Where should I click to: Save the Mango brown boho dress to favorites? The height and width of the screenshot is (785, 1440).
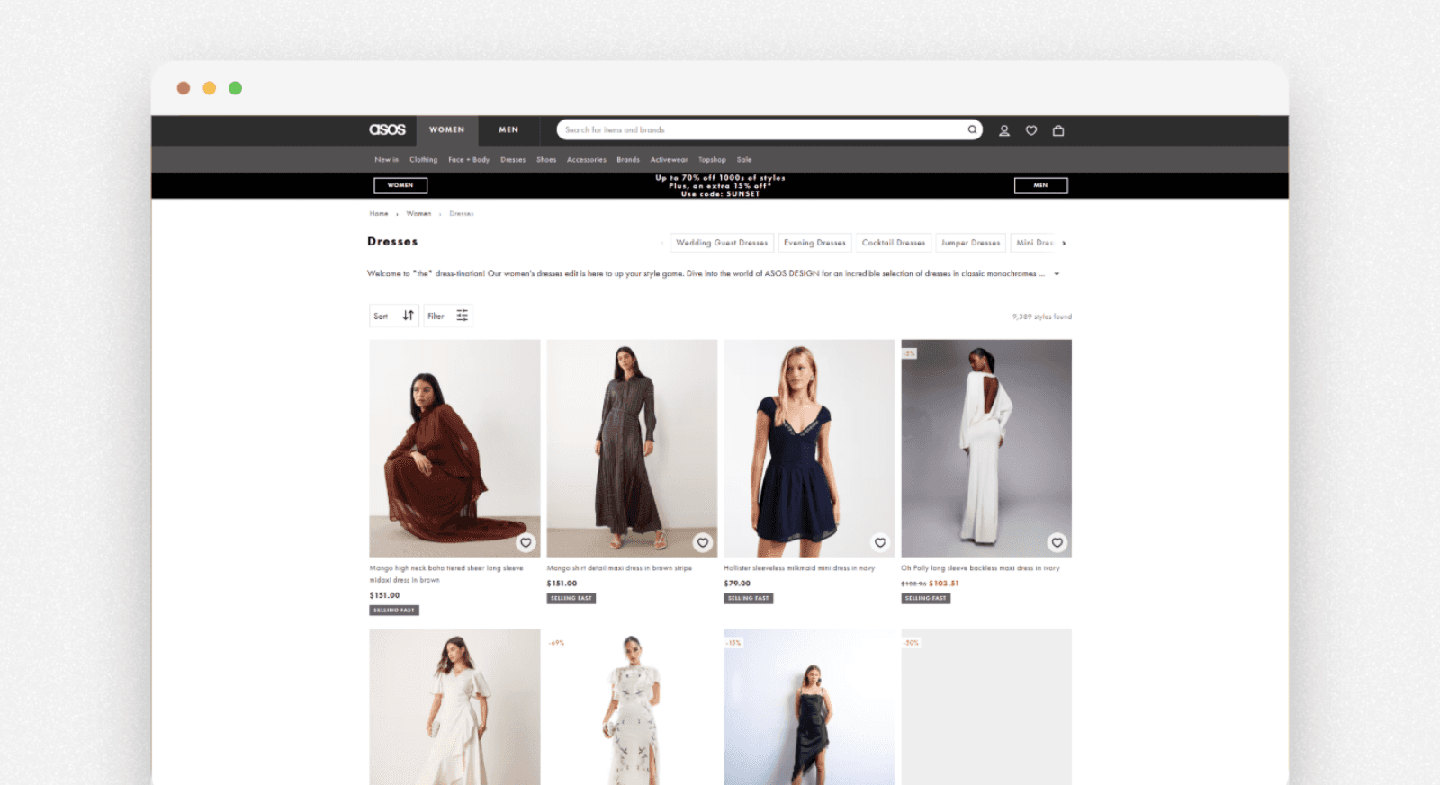click(x=526, y=542)
